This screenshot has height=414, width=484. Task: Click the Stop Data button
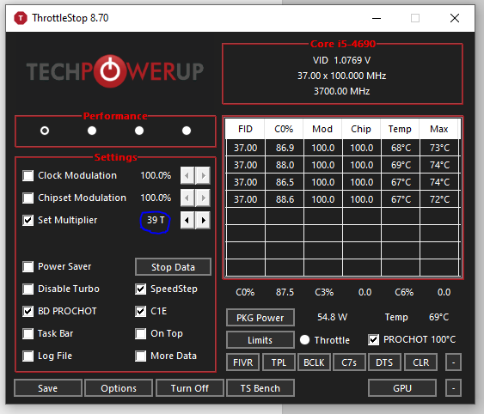(x=173, y=267)
